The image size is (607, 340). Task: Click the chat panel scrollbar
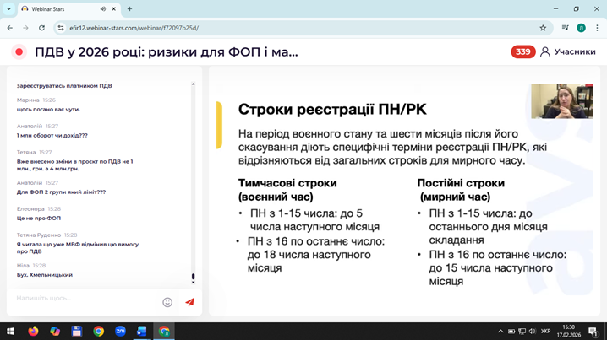[193, 181]
